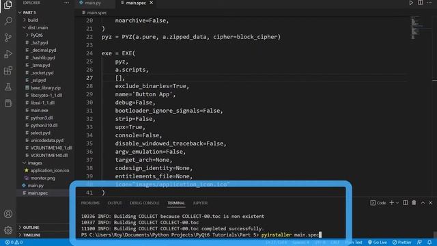Open base_library.zip in explorer

tap(46, 88)
